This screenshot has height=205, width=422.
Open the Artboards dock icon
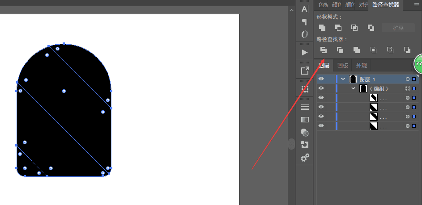[305, 89]
